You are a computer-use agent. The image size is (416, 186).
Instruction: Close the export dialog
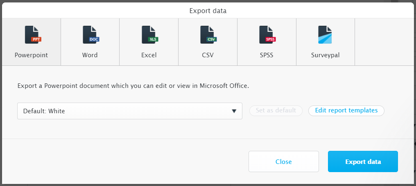click(x=284, y=161)
